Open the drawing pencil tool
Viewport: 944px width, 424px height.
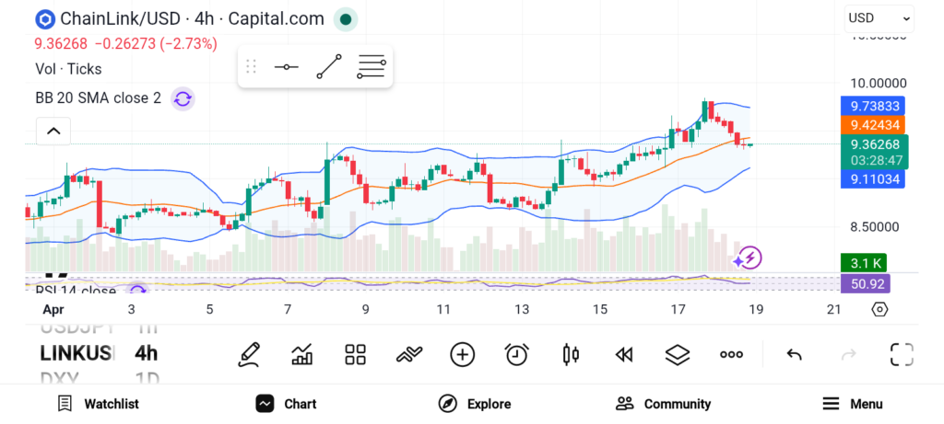tap(248, 354)
